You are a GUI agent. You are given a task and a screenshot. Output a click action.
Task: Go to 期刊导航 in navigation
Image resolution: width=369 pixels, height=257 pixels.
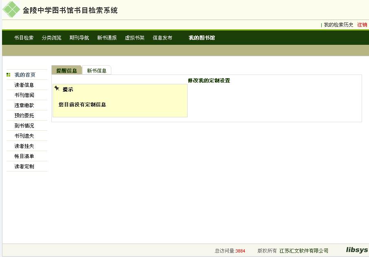80,37
